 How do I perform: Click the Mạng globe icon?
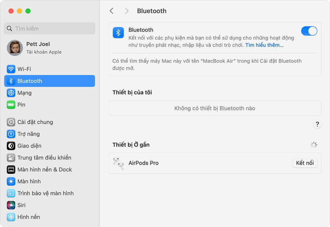click(11, 93)
